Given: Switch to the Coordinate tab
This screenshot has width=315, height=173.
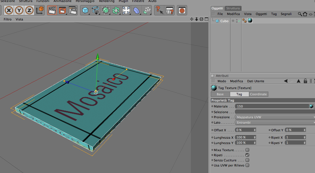Looking at the screenshot, I should 258,94.
